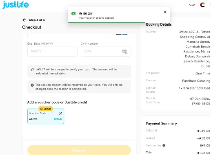Click the green percent voucher icon in notification
This screenshot has width=211, height=155.
(73, 13)
